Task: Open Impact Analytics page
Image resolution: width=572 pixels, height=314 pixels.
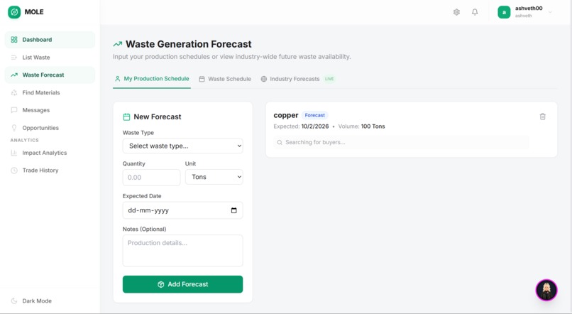Action: (50, 153)
